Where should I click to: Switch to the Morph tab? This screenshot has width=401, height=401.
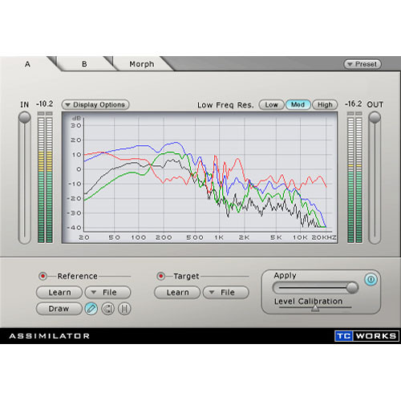(x=142, y=64)
